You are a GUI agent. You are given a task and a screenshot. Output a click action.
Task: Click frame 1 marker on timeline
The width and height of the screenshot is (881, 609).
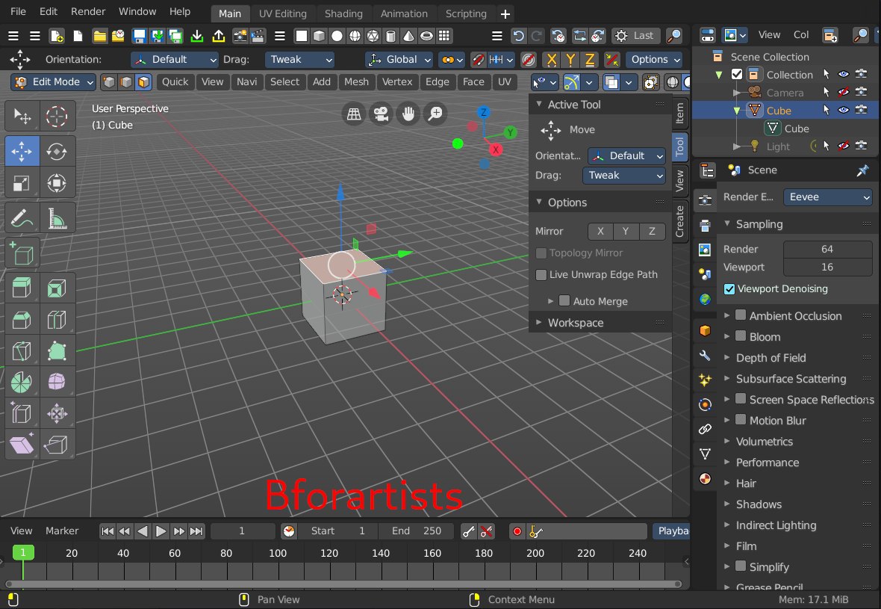click(23, 553)
